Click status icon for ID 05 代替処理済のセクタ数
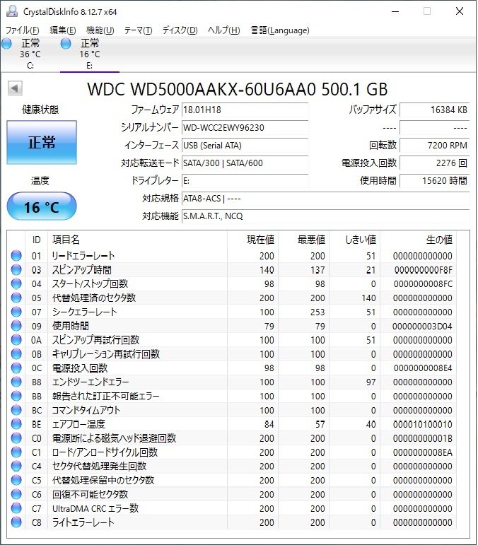 point(16,298)
